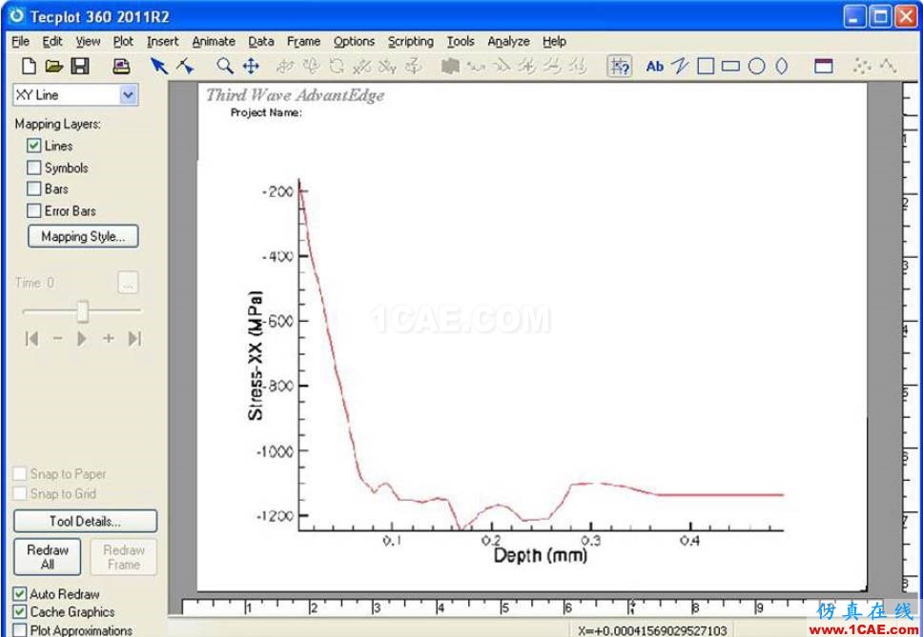Select the Adjustor tool
This screenshot has height=637, width=923.
click(x=185, y=67)
